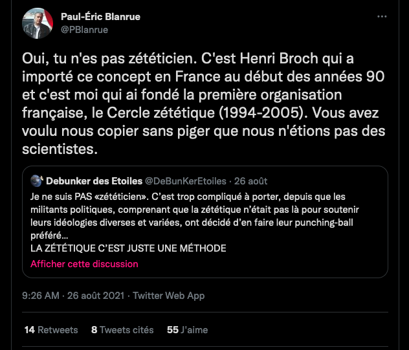Click 'LA ZÉTÉTIQUE C'EST JUSTE UNE MÉTHODE' line
The width and height of the screenshot is (409, 350).
(128, 248)
